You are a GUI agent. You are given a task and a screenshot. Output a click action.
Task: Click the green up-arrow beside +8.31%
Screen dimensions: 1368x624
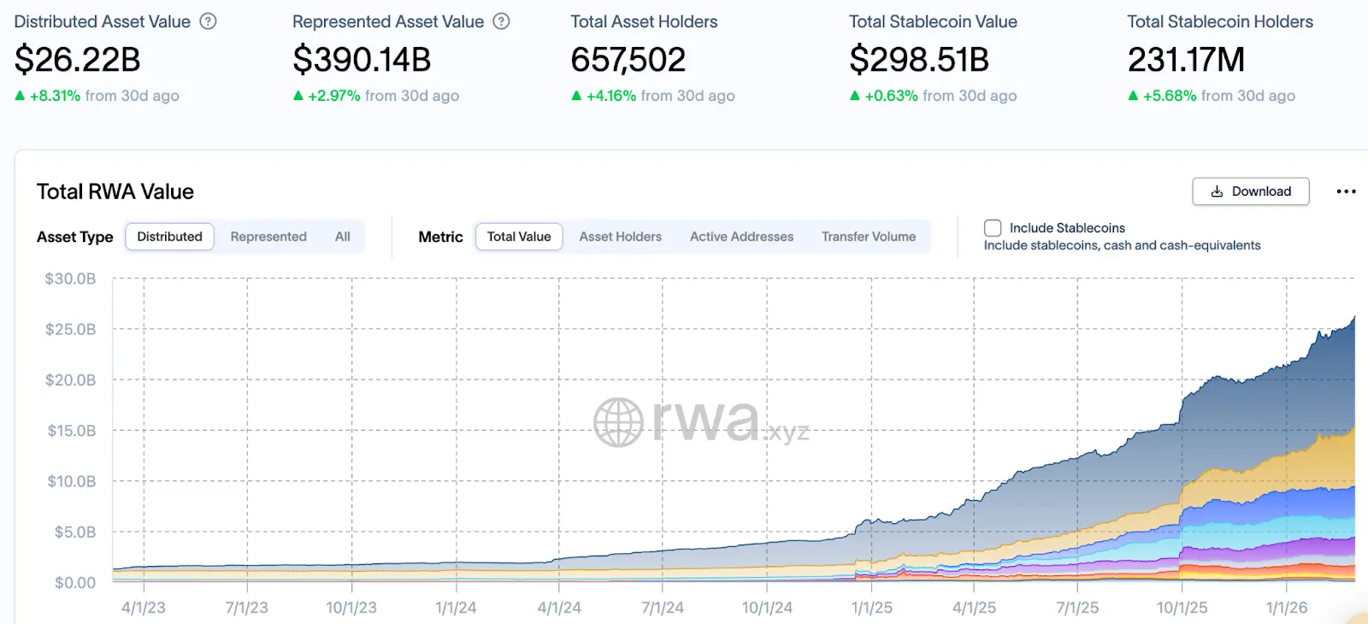[20, 96]
